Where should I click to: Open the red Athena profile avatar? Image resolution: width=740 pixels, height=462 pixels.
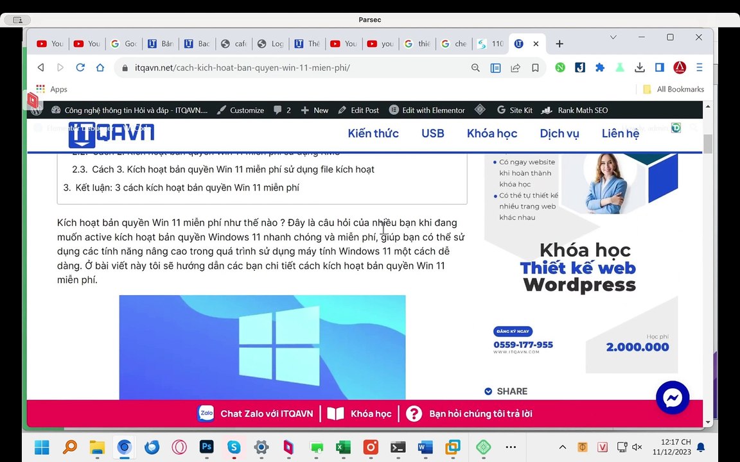(680, 67)
